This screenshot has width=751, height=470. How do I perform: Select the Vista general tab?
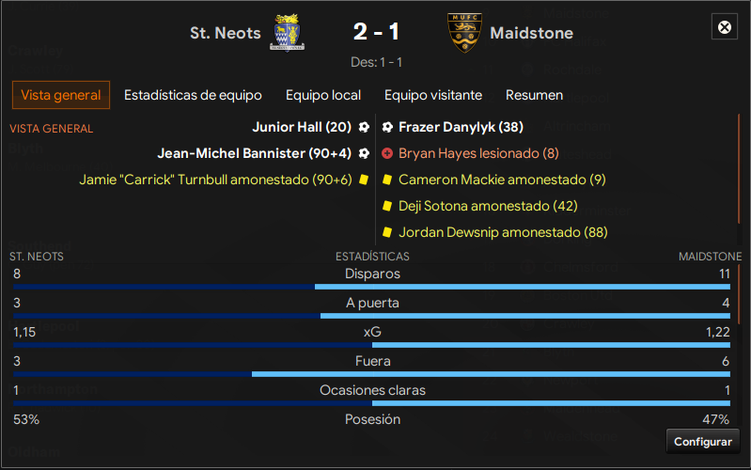point(61,95)
